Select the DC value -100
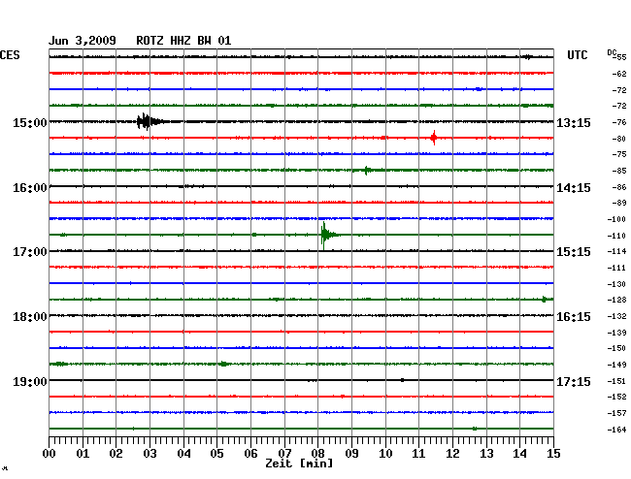 coord(616,219)
